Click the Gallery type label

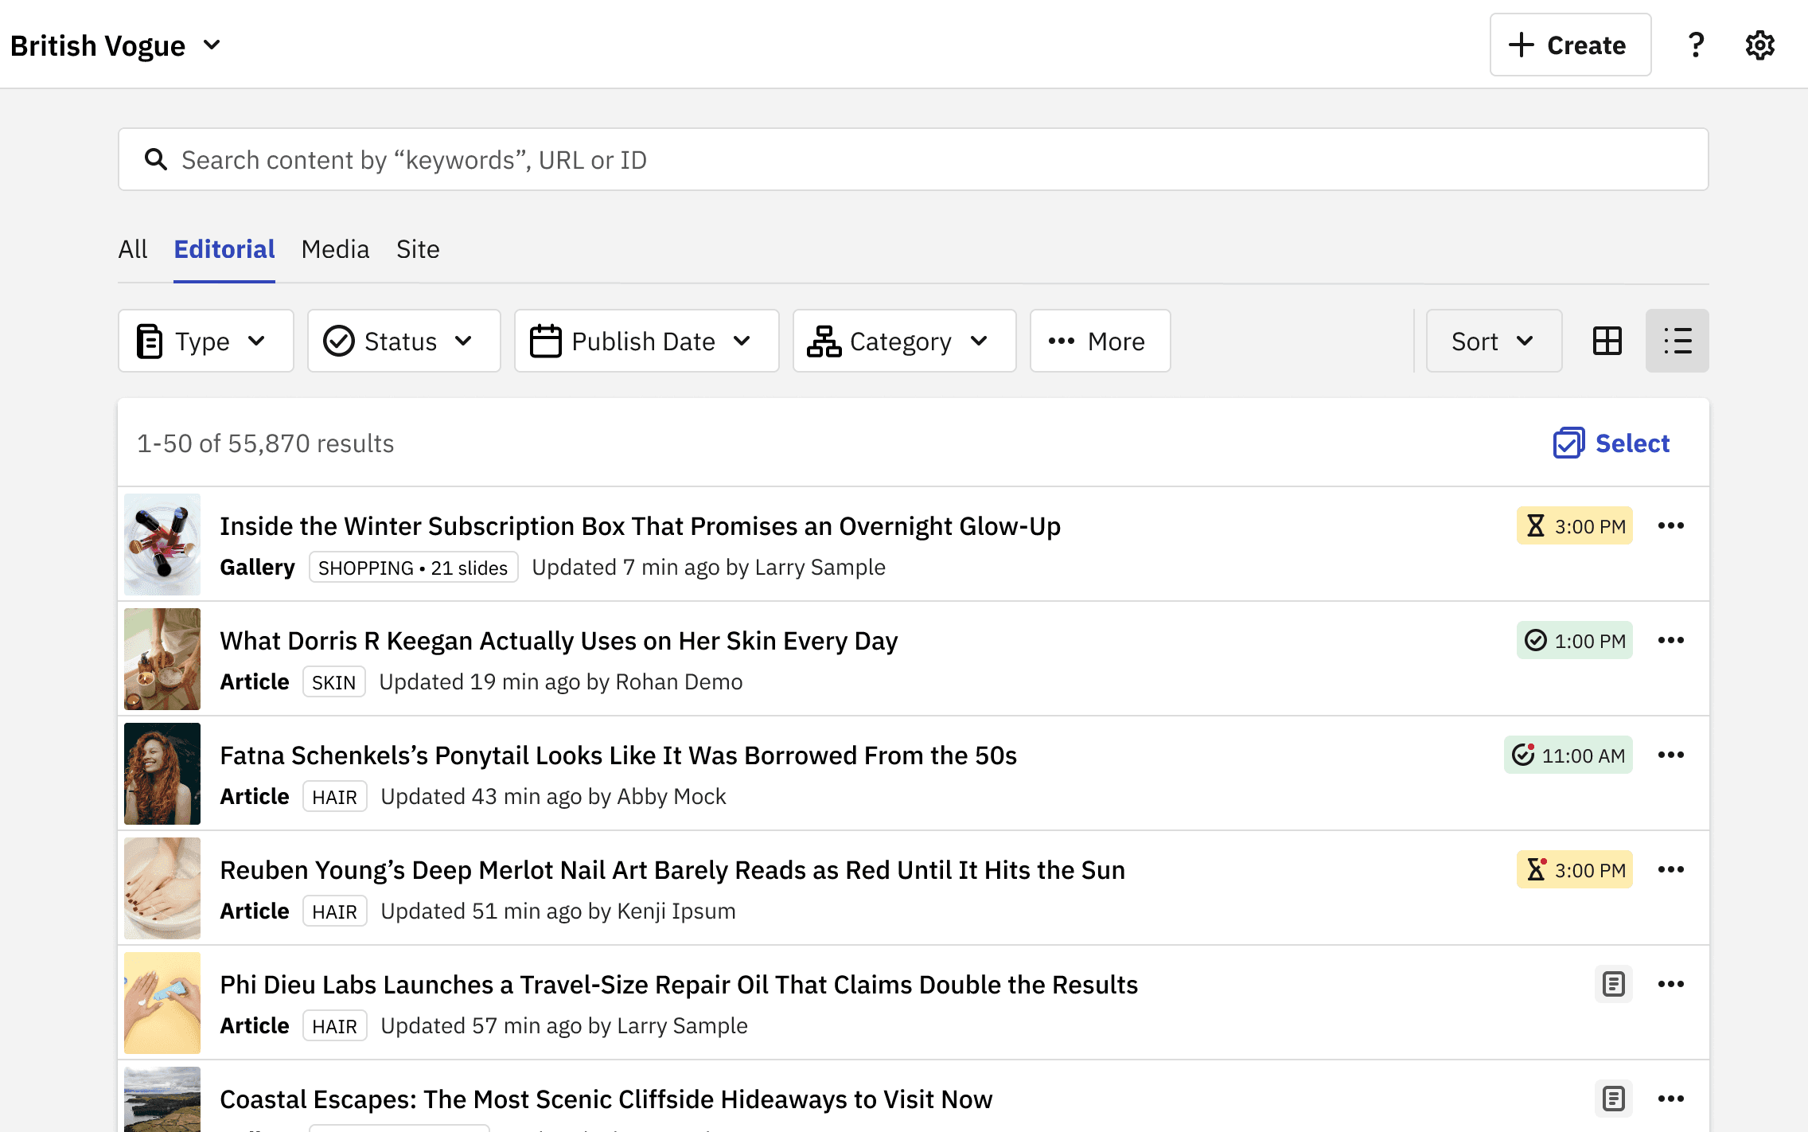(257, 567)
